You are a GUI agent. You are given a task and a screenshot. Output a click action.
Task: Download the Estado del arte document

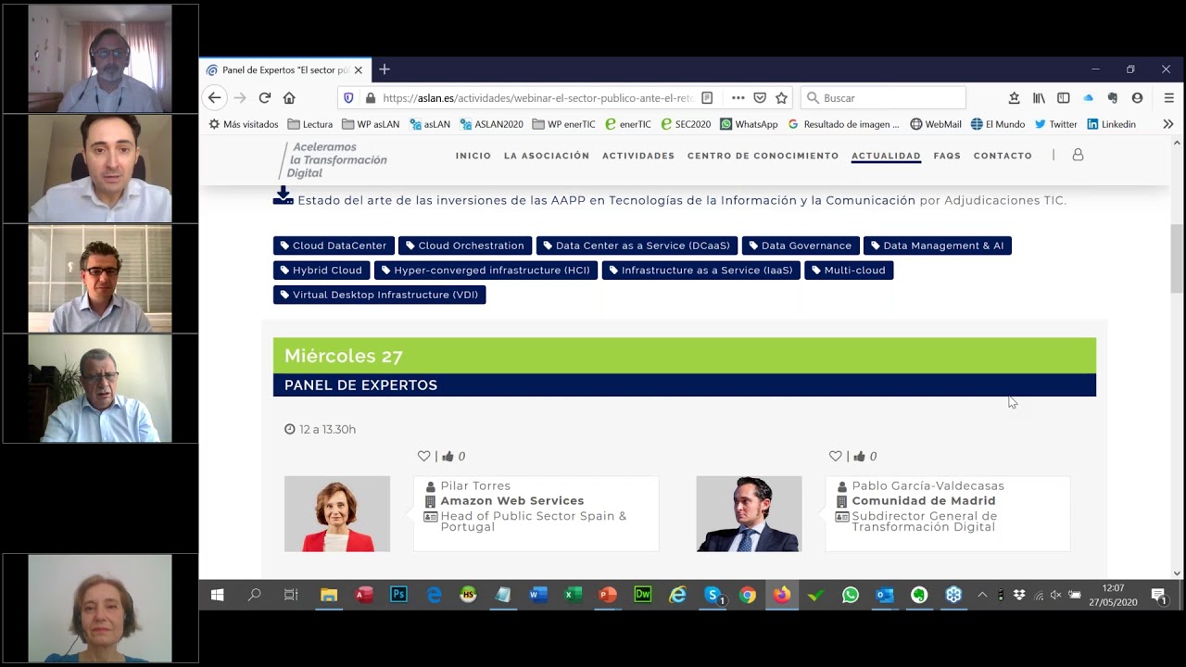coord(283,196)
